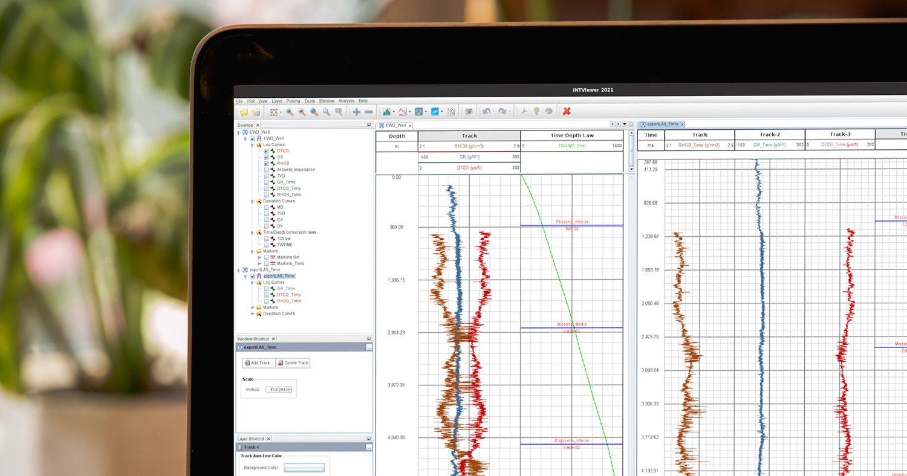The width and height of the screenshot is (907, 476).
Task: Click the grey rubber-band zoom icon
Action: point(339,112)
